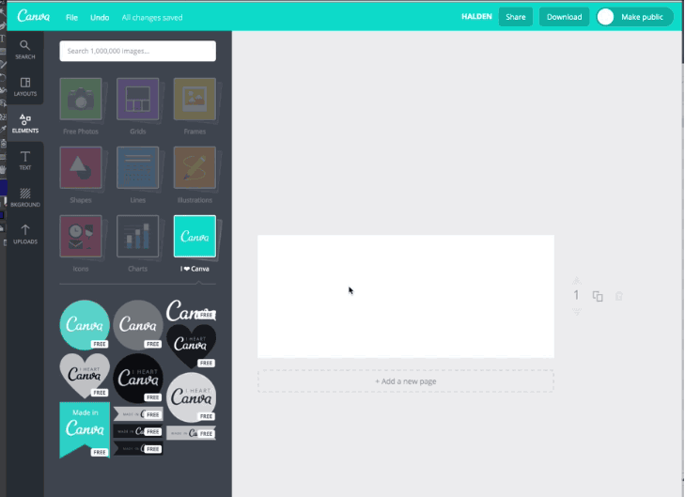Open the Layouts sidebar panel
The width and height of the screenshot is (685, 497).
click(25, 86)
